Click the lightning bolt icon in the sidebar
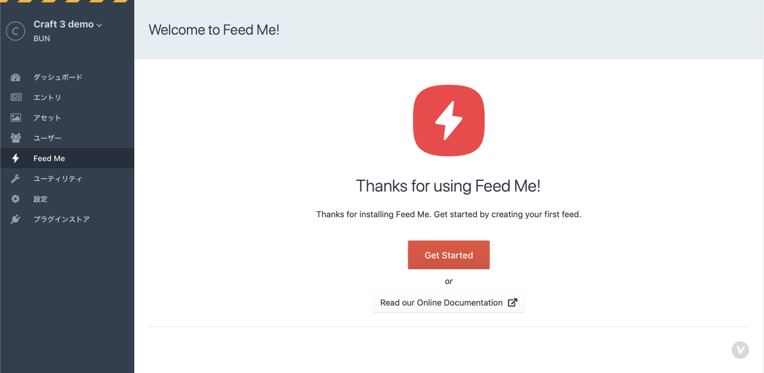Viewport: 764px width, 373px height. click(16, 158)
